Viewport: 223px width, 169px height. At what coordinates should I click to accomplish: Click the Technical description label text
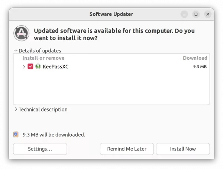(x=43, y=110)
